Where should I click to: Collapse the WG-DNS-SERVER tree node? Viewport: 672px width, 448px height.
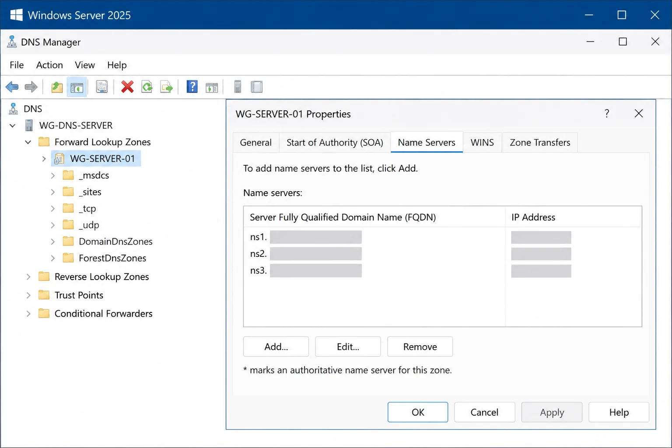coord(13,126)
